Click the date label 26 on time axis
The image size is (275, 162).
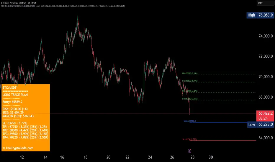click(x=172, y=157)
